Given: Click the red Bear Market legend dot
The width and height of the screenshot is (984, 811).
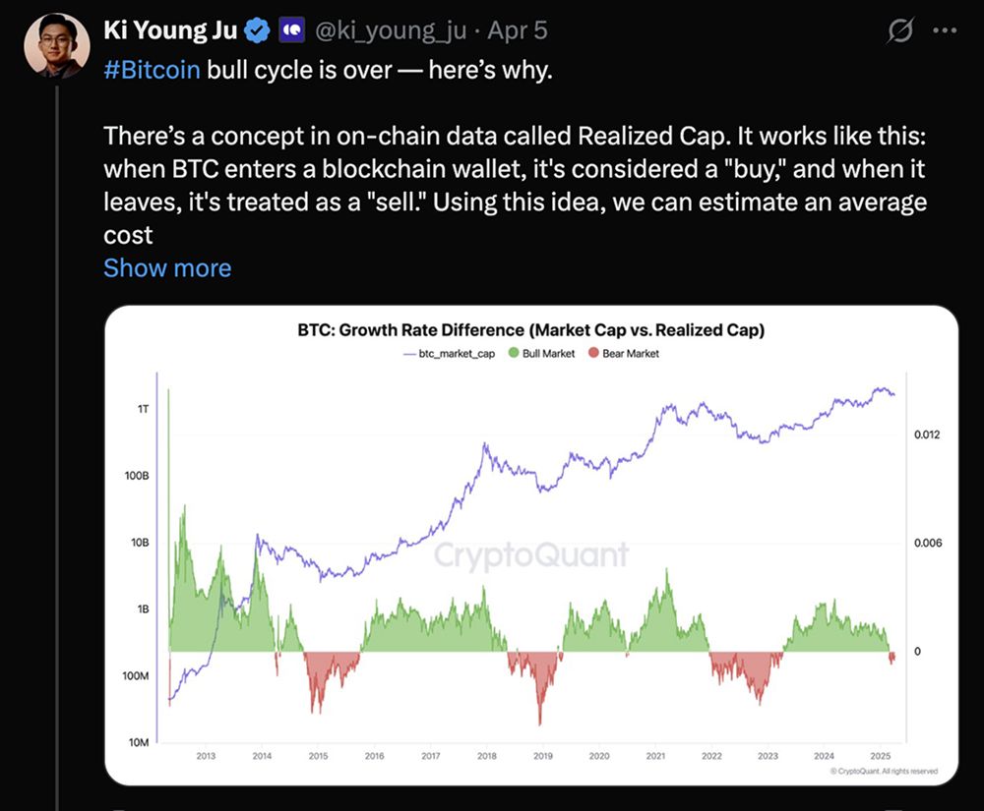Looking at the screenshot, I should [x=593, y=353].
